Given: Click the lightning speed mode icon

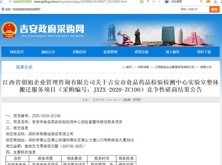Looking at the screenshot, I should click(x=148, y=2).
